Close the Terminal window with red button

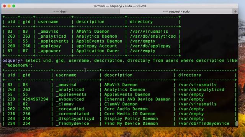pyautogui.click(x=5, y=6)
